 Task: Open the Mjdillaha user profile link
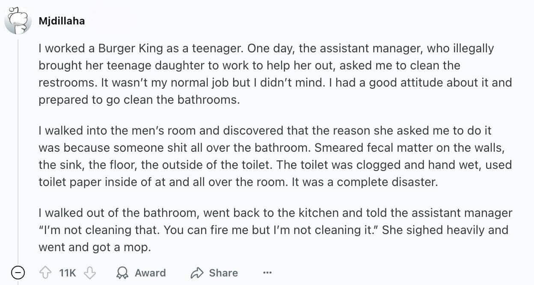(x=62, y=21)
